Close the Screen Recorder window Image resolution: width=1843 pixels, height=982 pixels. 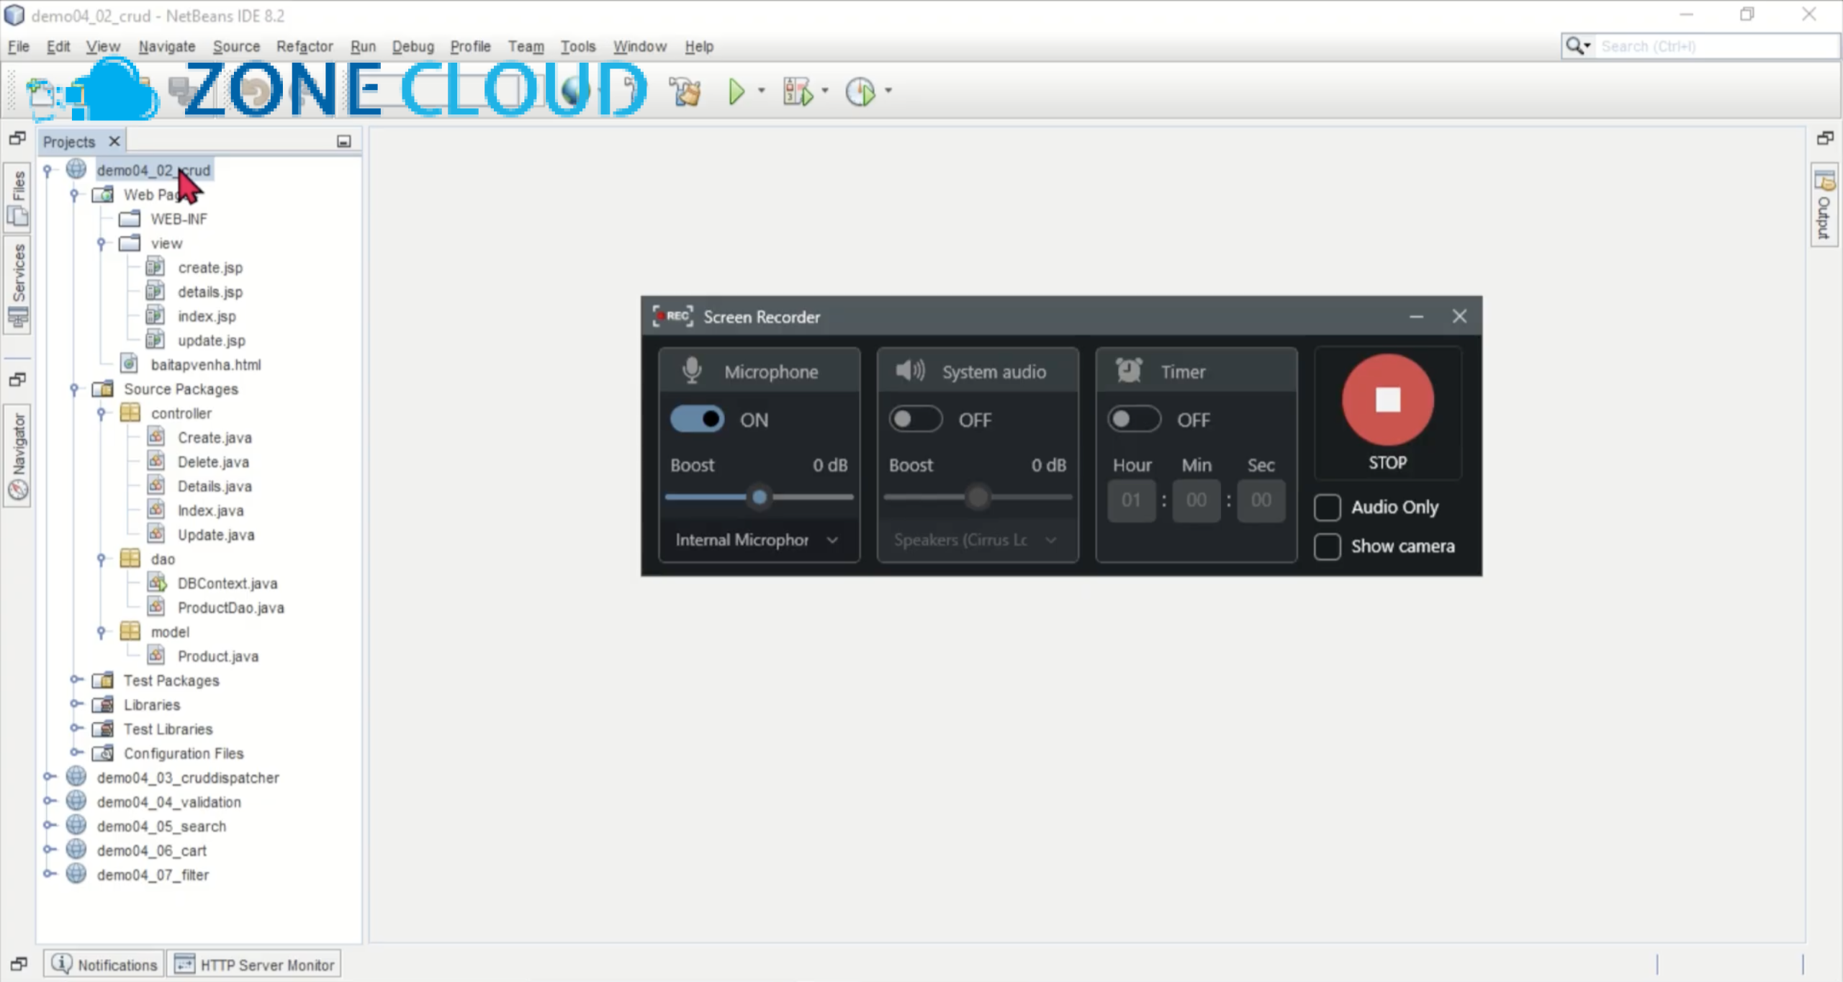pos(1459,317)
